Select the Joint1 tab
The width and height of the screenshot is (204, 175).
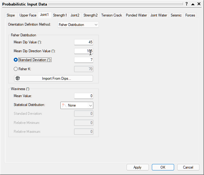coord(44,15)
